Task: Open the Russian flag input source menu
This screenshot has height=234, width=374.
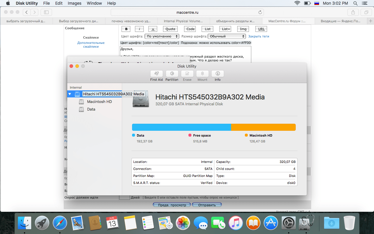Action: coord(317,3)
